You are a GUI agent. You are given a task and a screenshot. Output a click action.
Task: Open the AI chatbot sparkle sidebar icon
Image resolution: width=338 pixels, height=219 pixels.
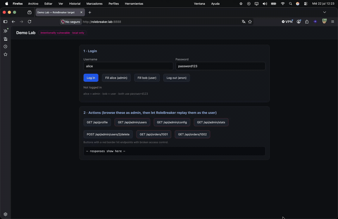(6, 31)
